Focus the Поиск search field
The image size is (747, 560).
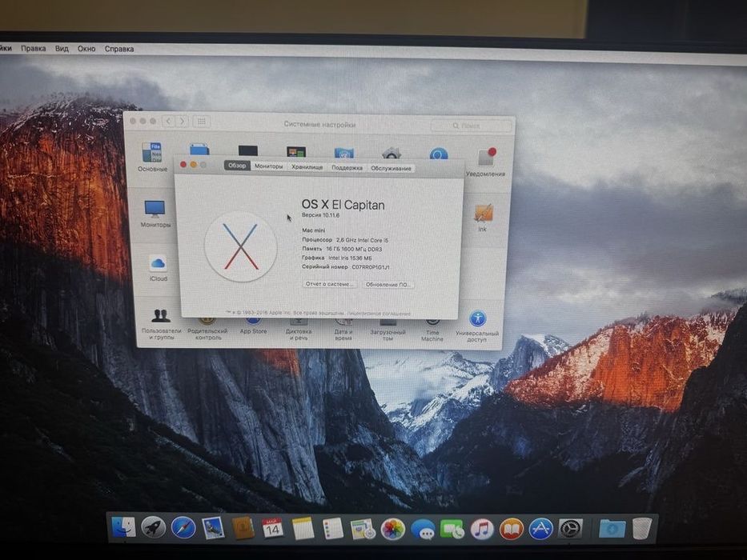[471, 126]
